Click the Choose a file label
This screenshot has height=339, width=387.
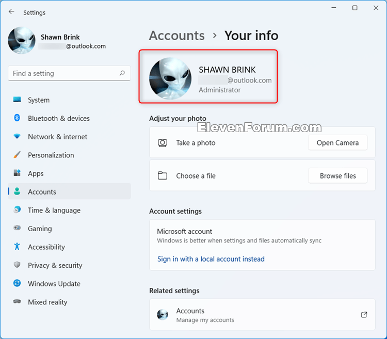tap(196, 176)
